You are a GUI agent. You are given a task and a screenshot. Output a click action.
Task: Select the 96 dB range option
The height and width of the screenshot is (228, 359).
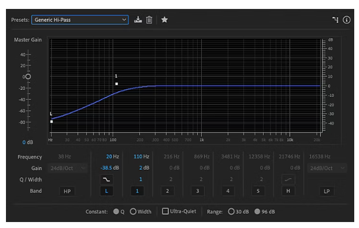(x=257, y=211)
